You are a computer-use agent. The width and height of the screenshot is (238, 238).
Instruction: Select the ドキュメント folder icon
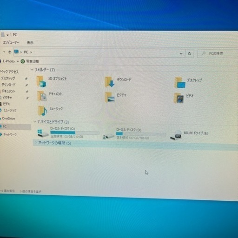(42, 96)
